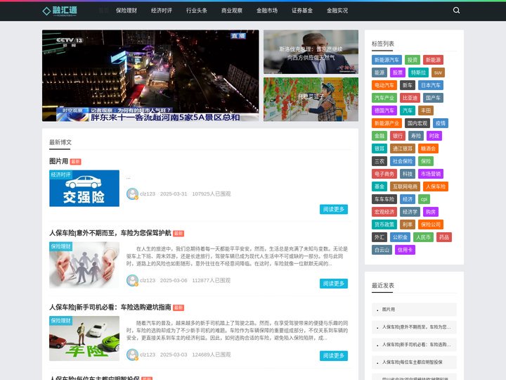This screenshot has width=506, height=380.
Task: Select the 寿险 tag
Action: [416, 136]
